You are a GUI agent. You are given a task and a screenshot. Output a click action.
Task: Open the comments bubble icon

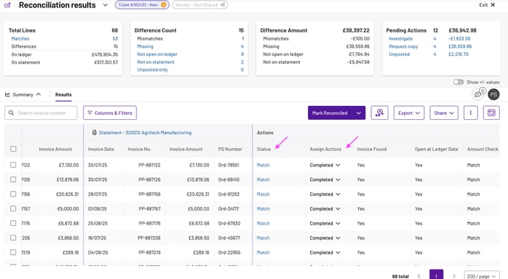478,94
